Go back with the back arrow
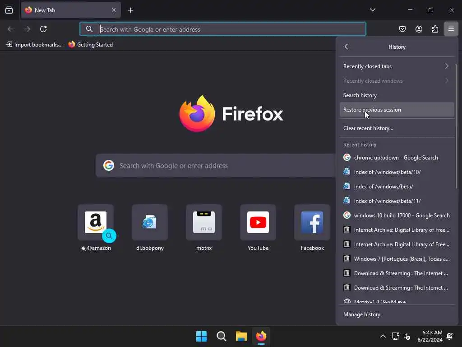462x347 pixels. point(11,29)
